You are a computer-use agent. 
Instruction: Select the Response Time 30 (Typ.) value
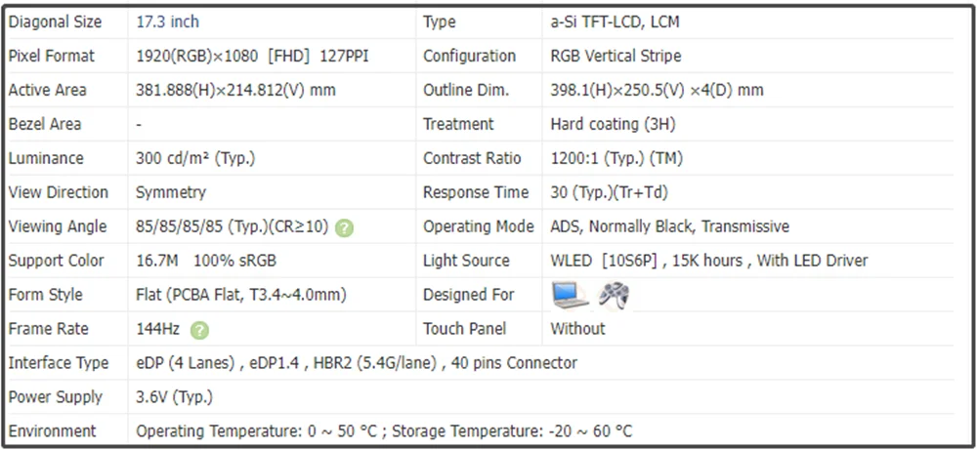610,192
